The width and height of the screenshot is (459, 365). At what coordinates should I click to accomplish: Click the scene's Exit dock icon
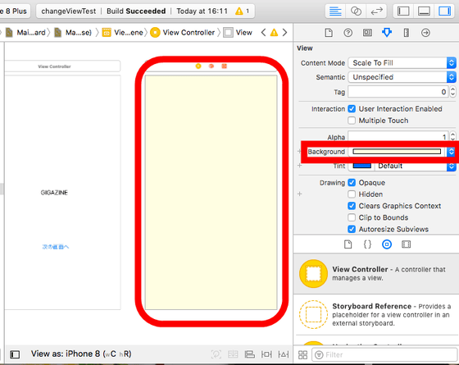[x=225, y=66]
